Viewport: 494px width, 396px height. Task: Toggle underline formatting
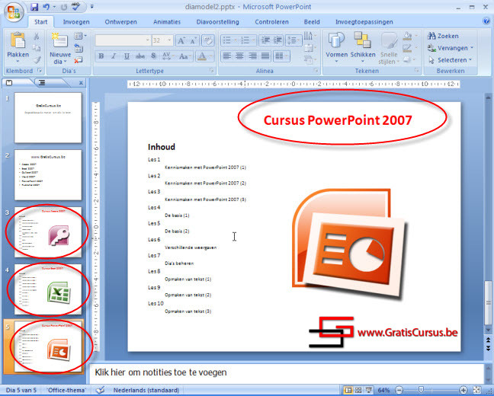127,56
